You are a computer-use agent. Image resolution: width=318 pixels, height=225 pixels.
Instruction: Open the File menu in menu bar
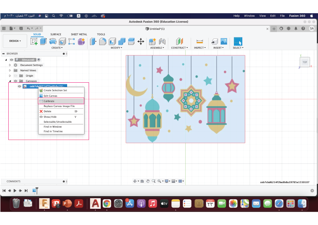[x=282, y=15]
